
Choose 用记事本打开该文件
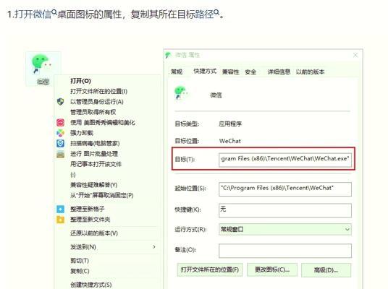click(96, 164)
